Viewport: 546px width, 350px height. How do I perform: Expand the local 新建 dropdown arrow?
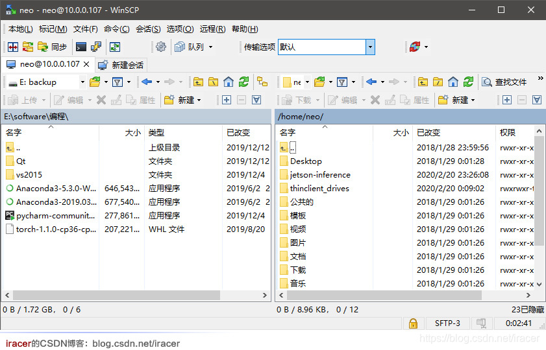coord(199,100)
